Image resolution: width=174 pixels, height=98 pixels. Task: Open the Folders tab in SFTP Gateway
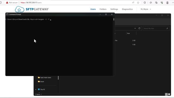point(103,9)
